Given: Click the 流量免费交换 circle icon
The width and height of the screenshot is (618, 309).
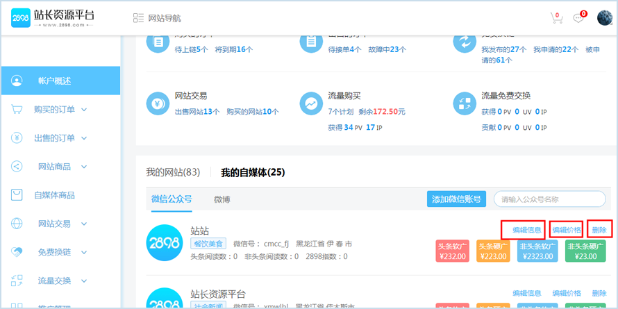Looking at the screenshot, I should [x=463, y=103].
